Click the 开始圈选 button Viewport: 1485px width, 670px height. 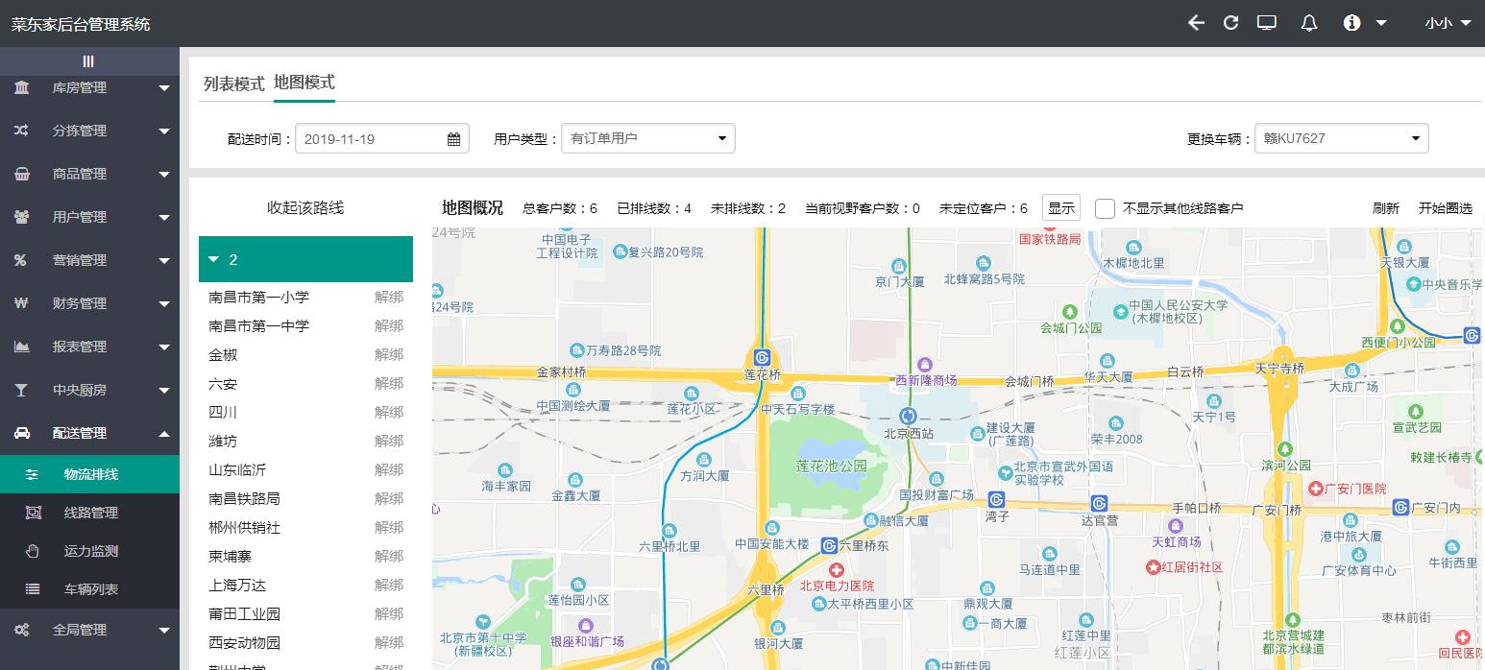pos(1446,207)
